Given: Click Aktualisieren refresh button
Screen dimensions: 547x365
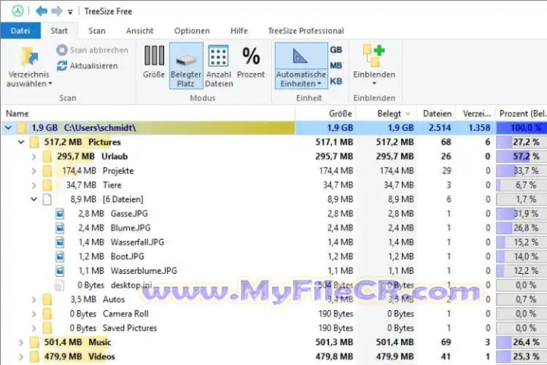Looking at the screenshot, I should click(x=87, y=65).
